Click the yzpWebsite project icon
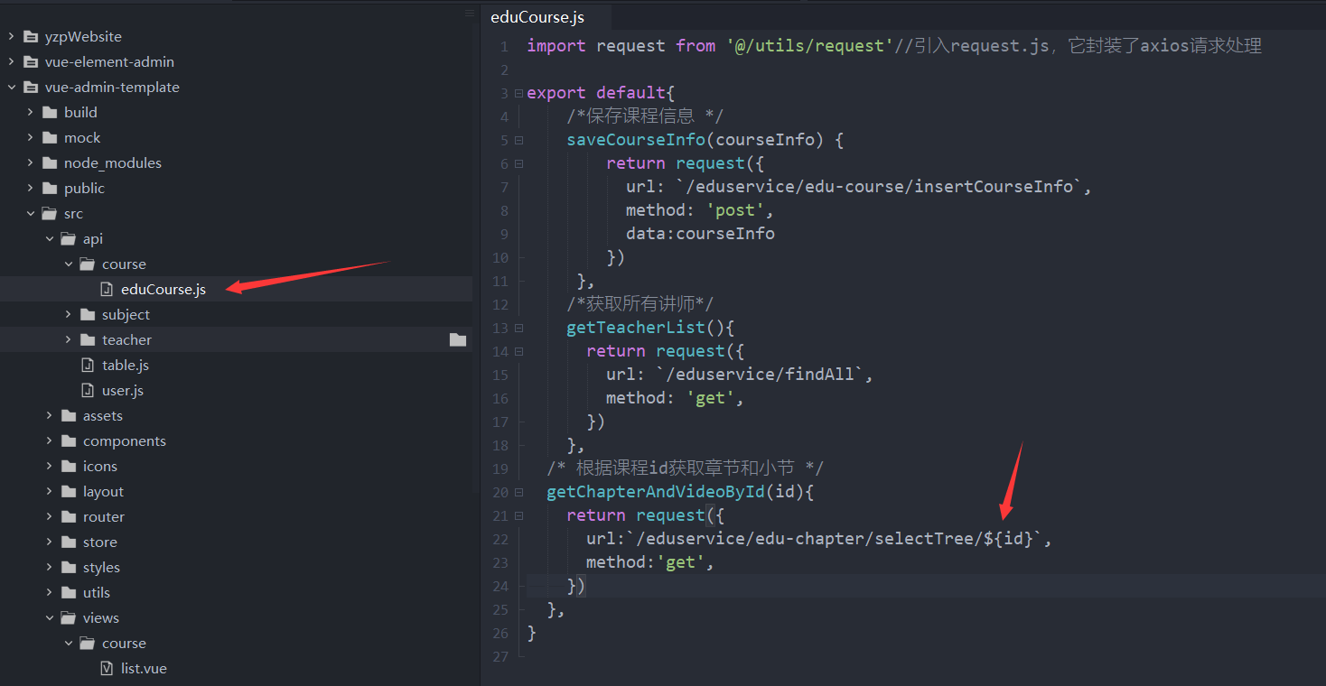 (31, 37)
